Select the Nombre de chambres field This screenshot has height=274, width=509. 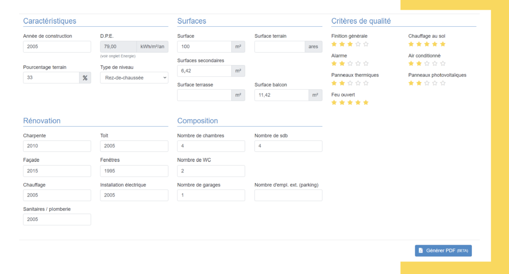pyautogui.click(x=211, y=146)
